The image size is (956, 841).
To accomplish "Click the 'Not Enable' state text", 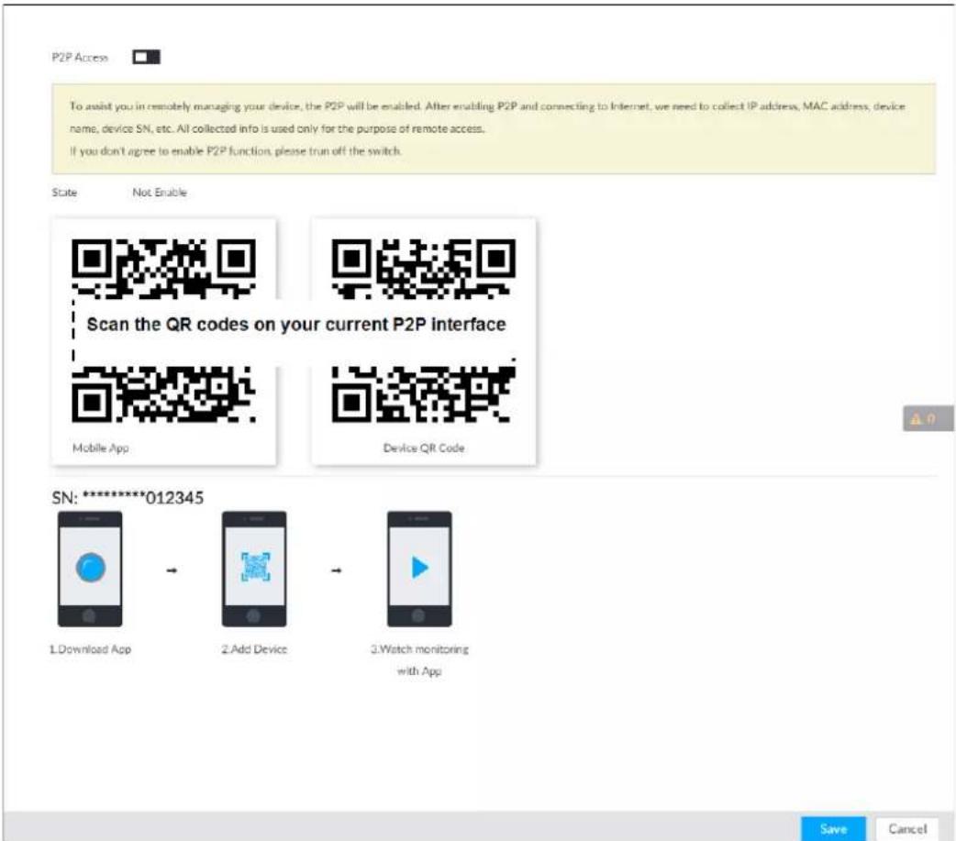I will [160, 193].
